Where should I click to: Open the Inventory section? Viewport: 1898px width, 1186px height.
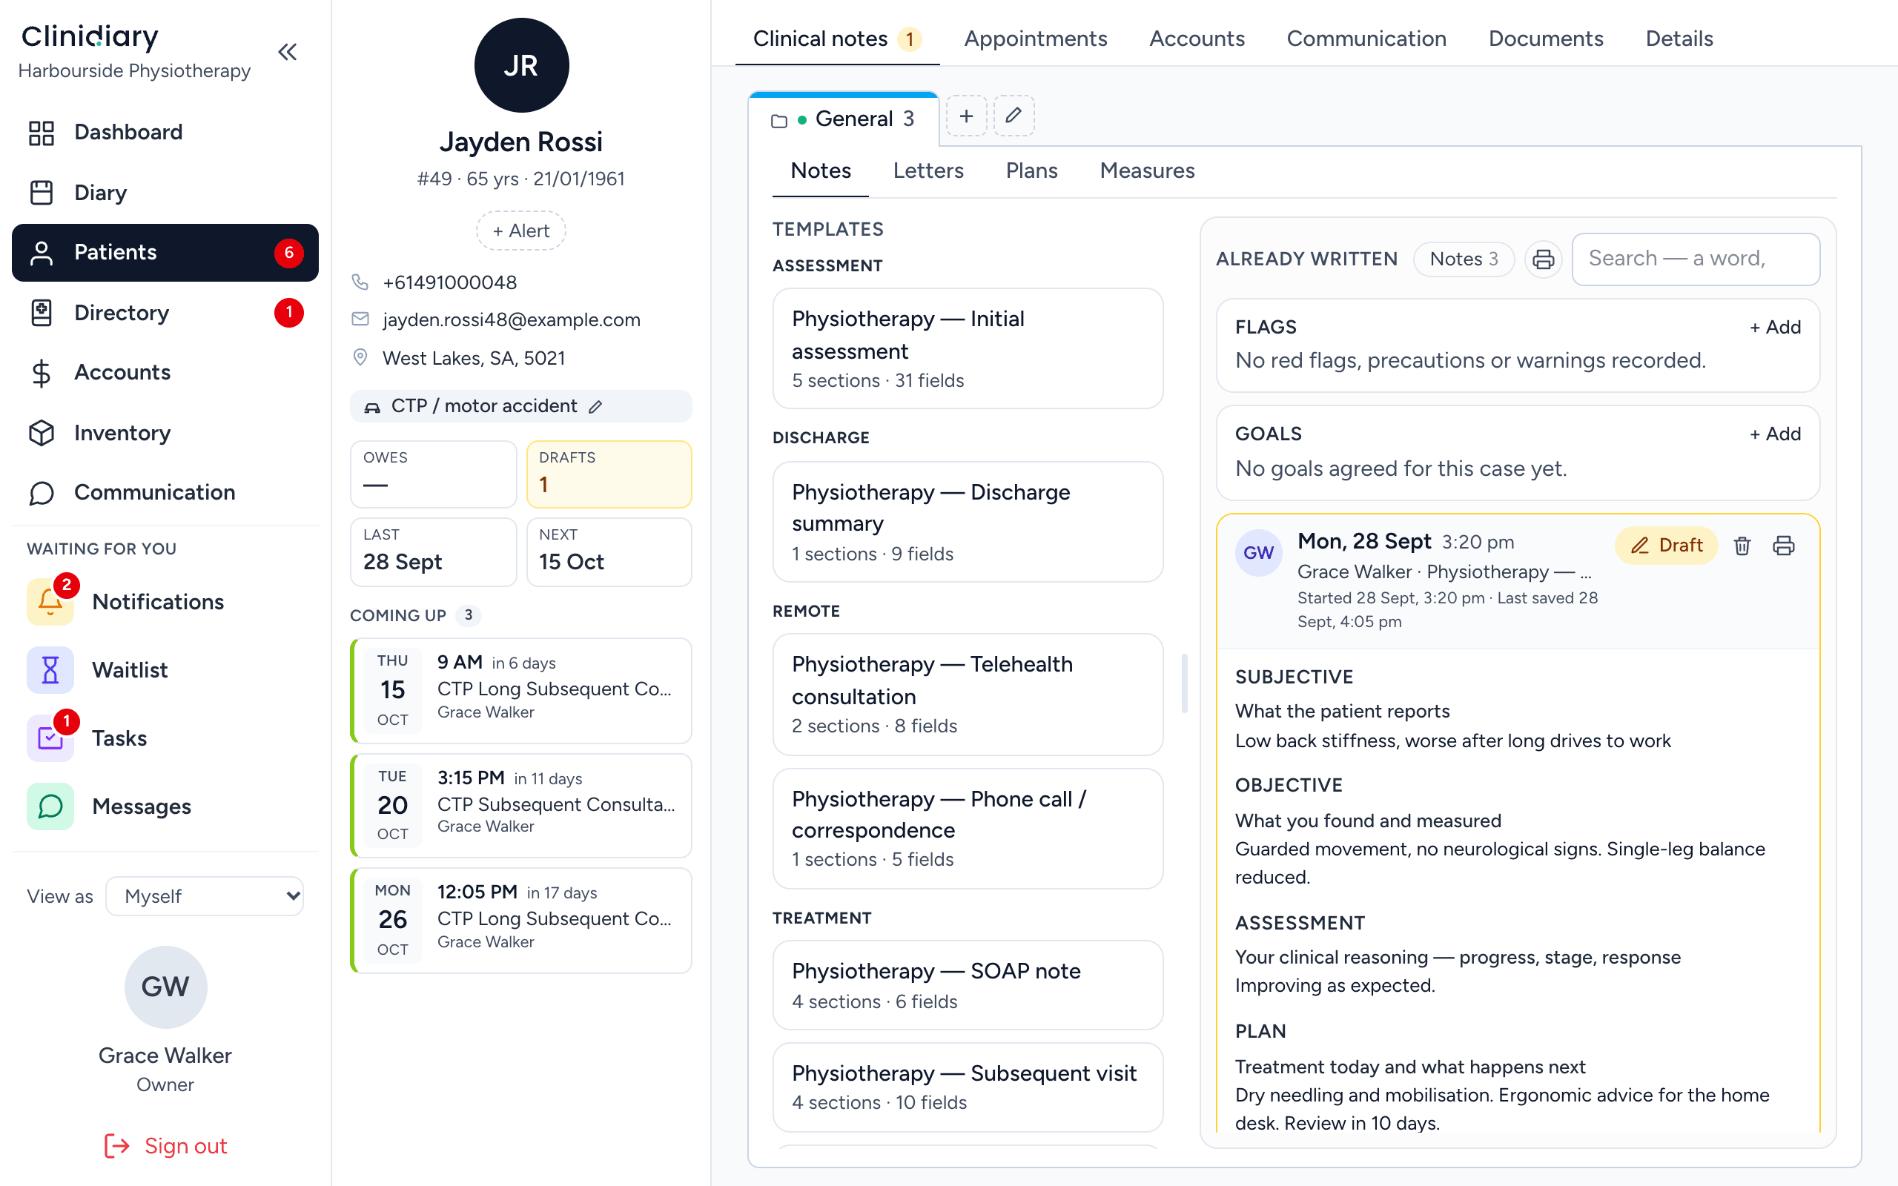(x=165, y=433)
